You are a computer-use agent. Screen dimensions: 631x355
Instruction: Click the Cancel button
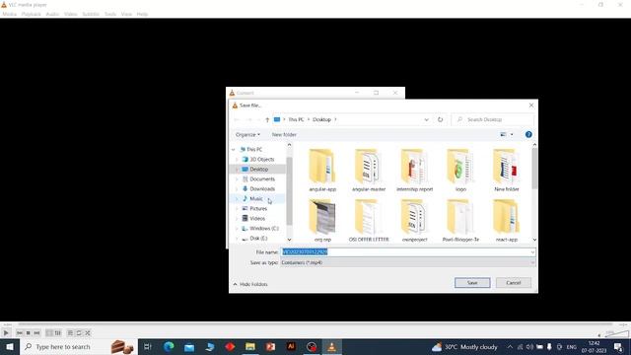(x=514, y=283)
